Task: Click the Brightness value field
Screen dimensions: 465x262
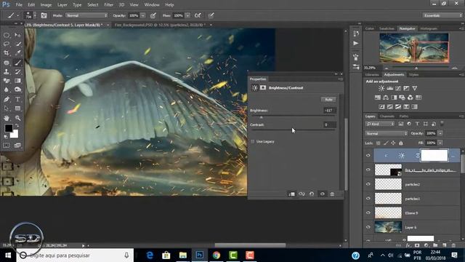Action: [329, 111]
